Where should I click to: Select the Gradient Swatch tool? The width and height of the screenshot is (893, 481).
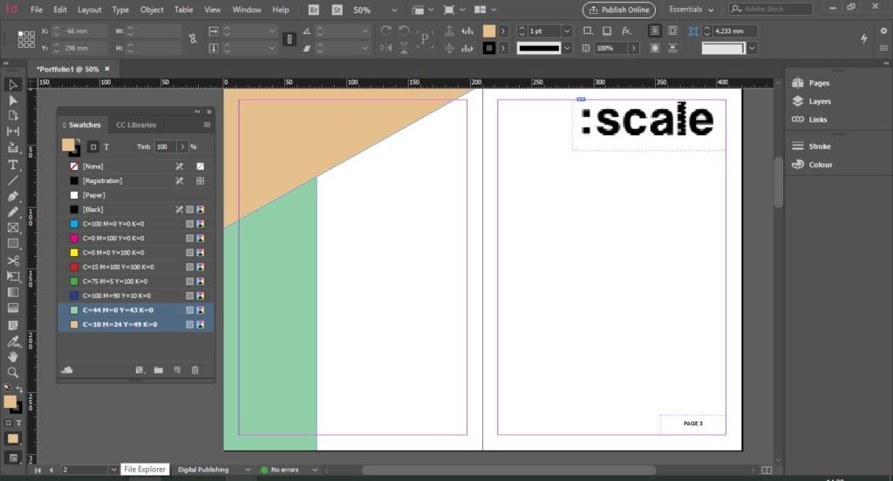click(x=12, y=292)
